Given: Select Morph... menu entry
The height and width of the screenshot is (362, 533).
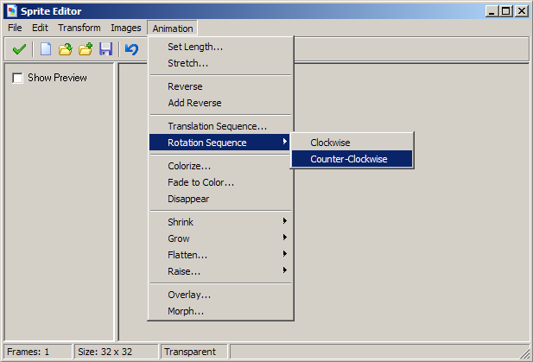Looking at the screenshot, I should coord(220,311).
